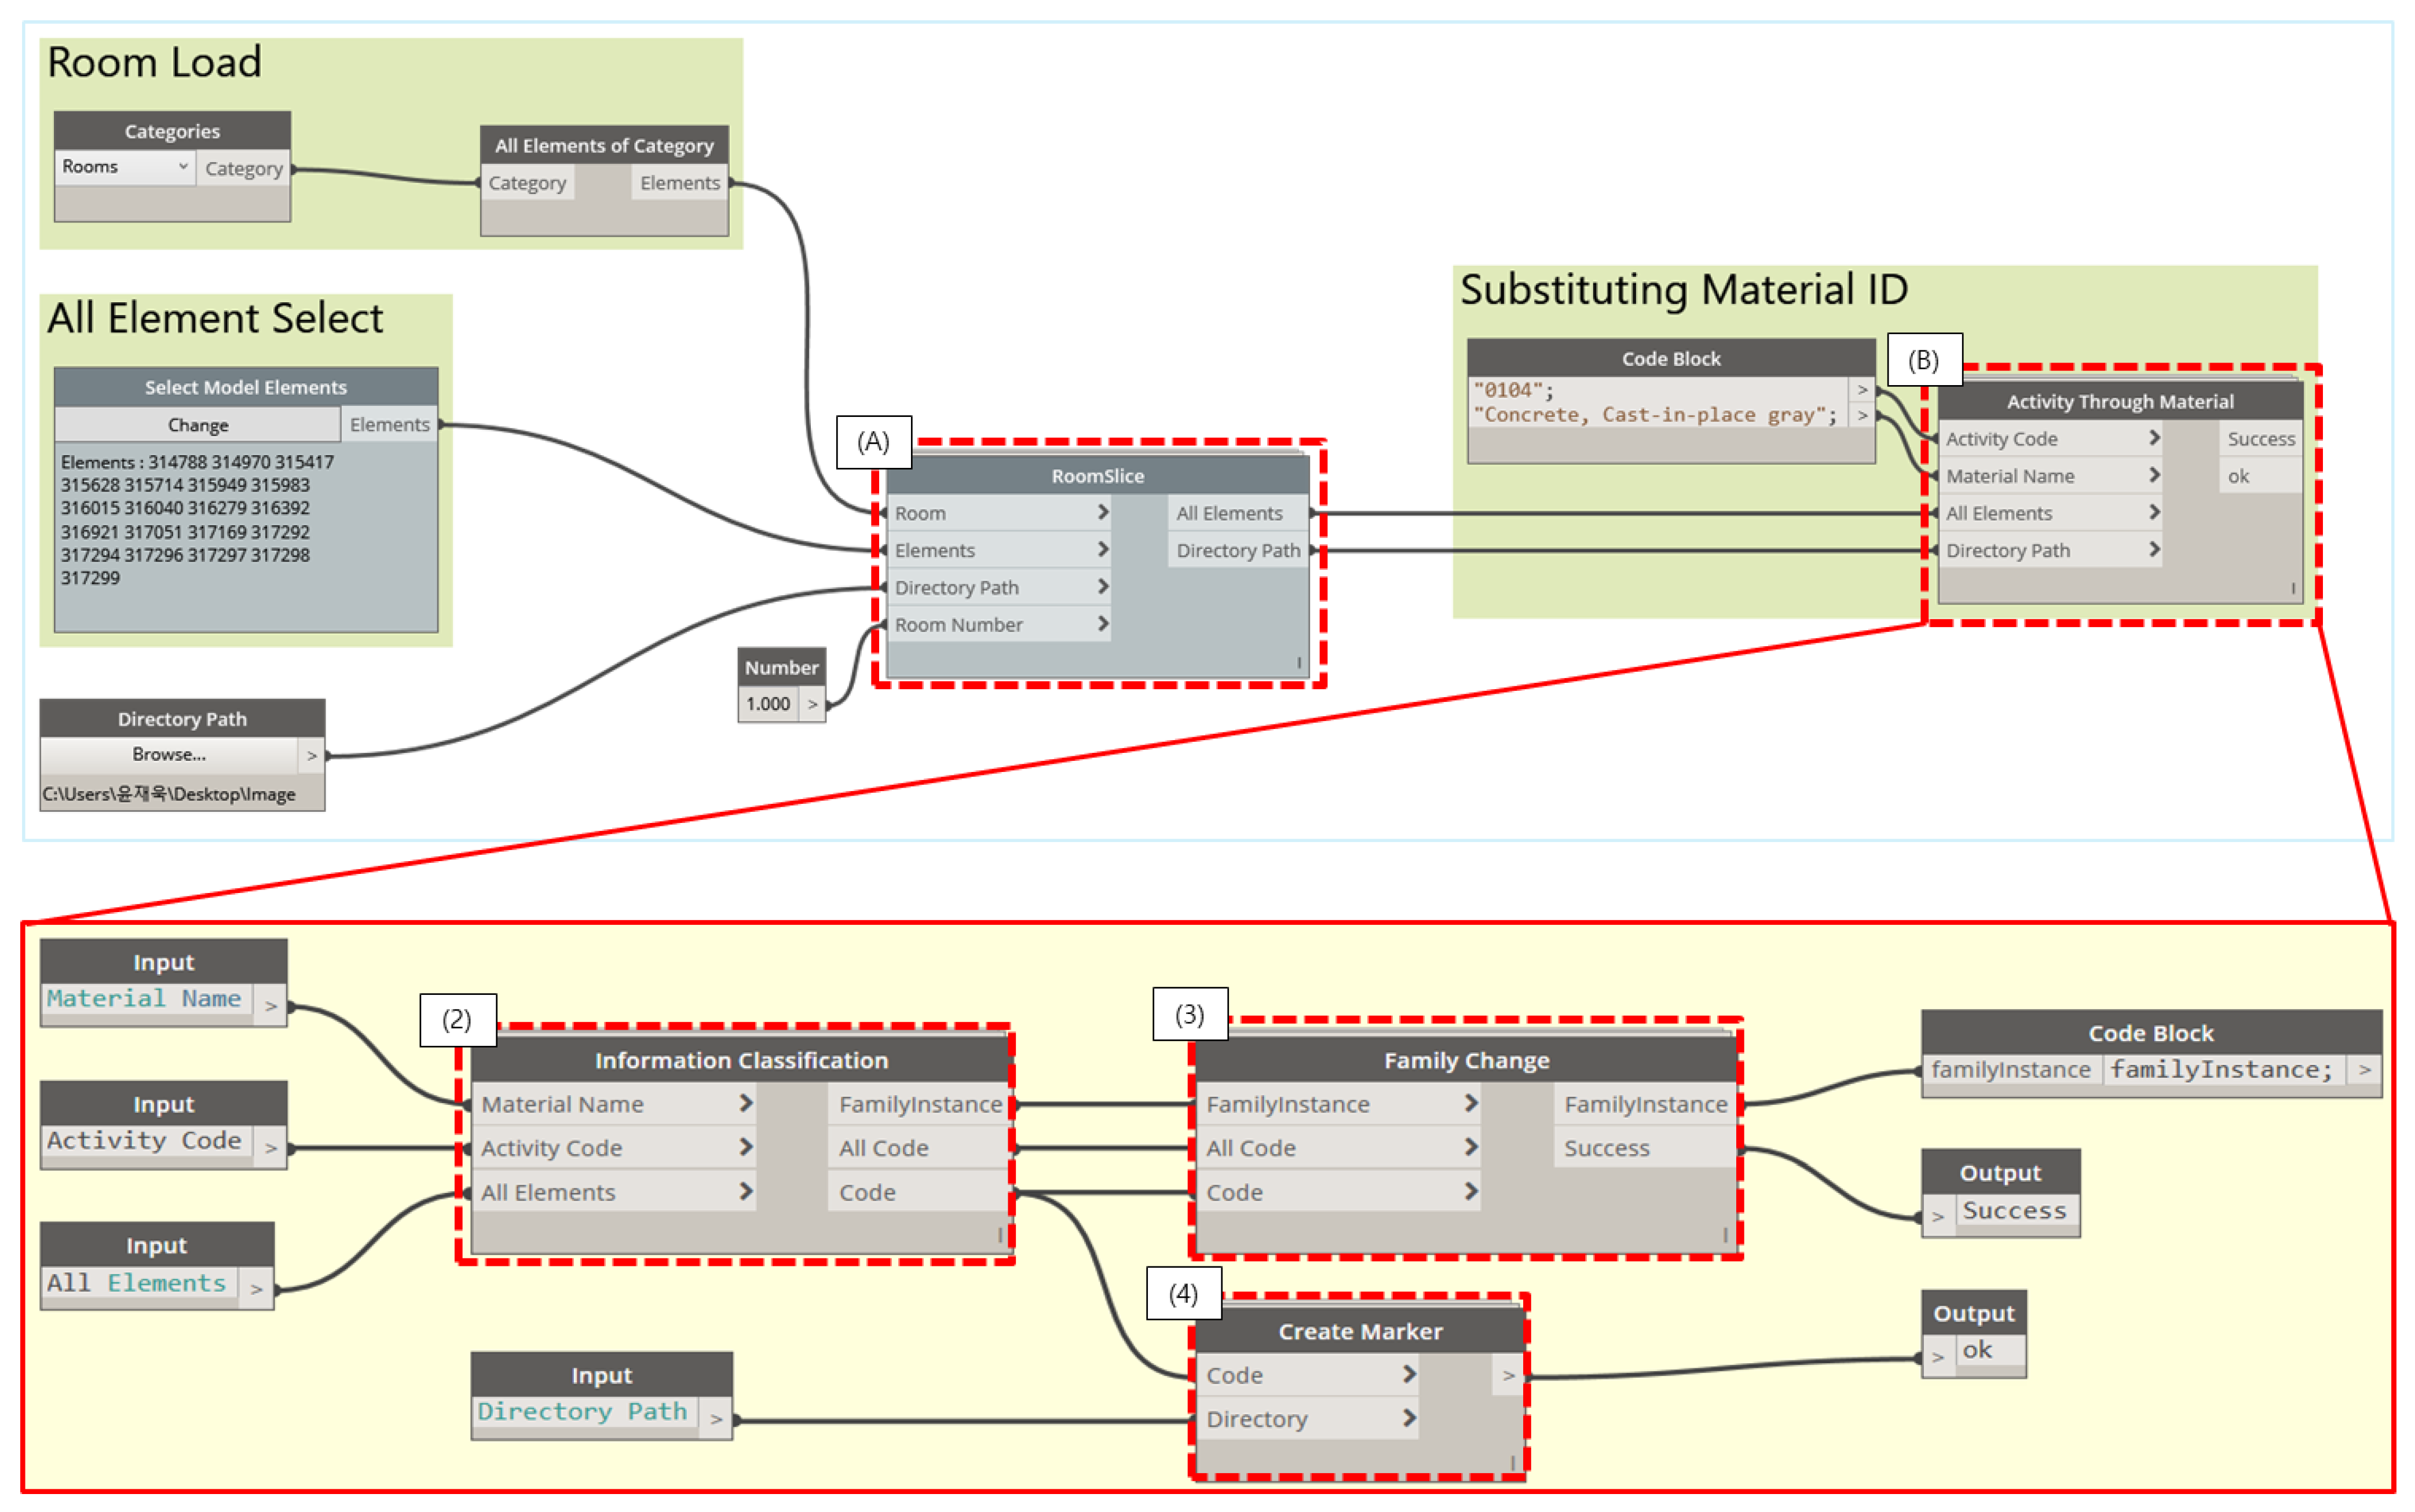Click the 1.000 number input field
The image size is (2415, 1512).
(768, 704)
